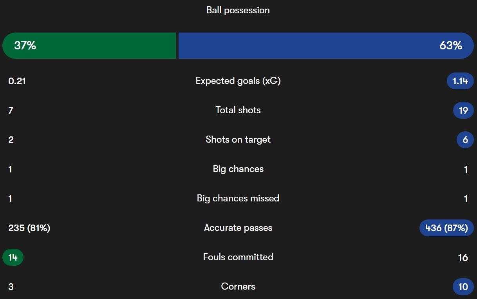477x299 pixels.
Task: Click the green 37% possession bar
Action: (x=89, y=45)
